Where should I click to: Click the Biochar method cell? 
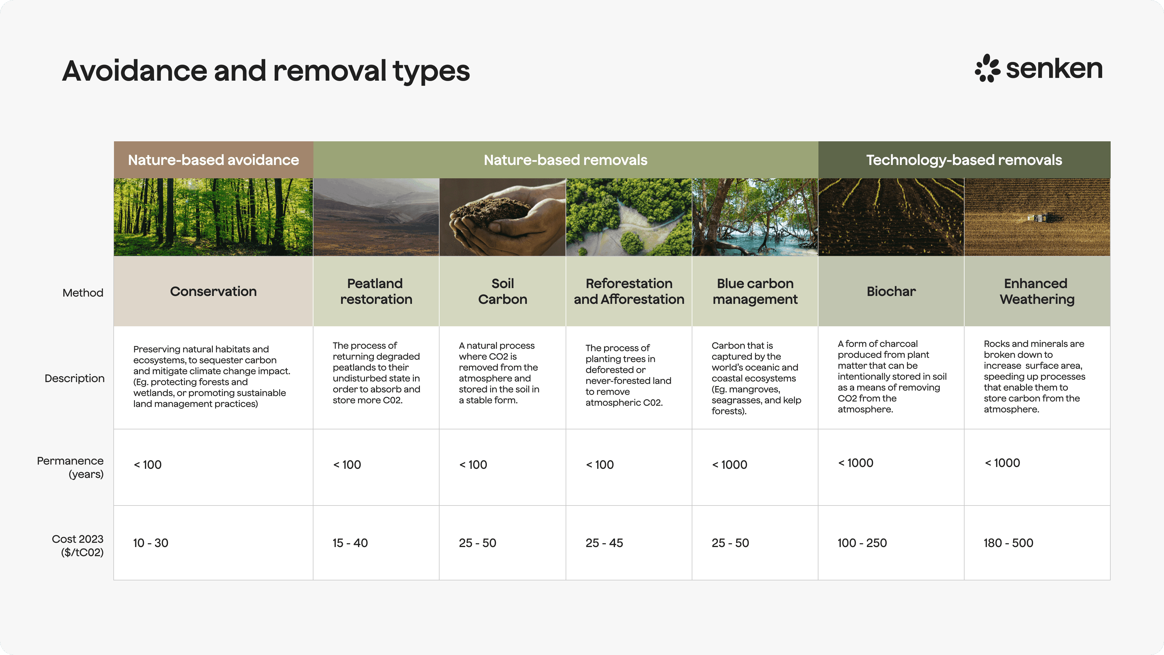pos(891,291)
